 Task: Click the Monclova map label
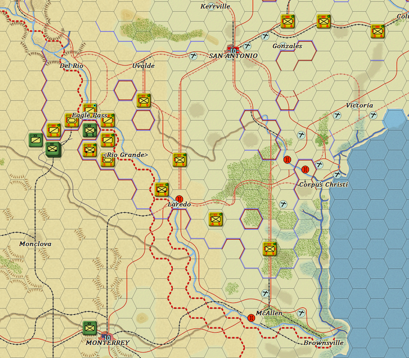click(35, 244)
